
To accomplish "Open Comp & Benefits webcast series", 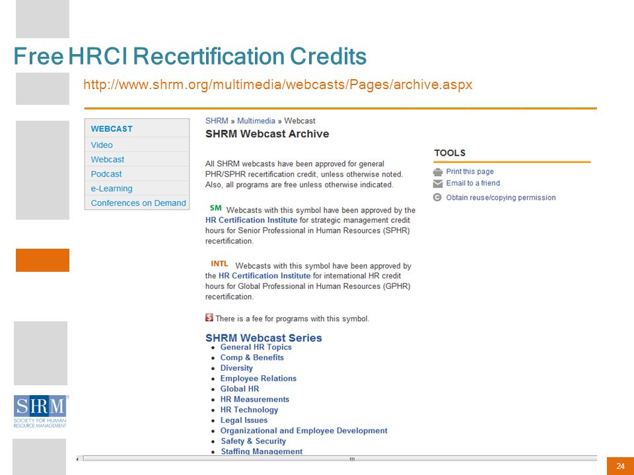I will (252, 358).
